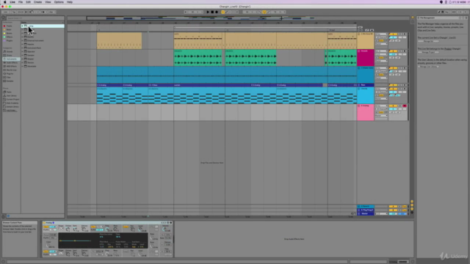
Task: Toggle the MIDI Arrangement Overdub button
Action: click(223, 12)
